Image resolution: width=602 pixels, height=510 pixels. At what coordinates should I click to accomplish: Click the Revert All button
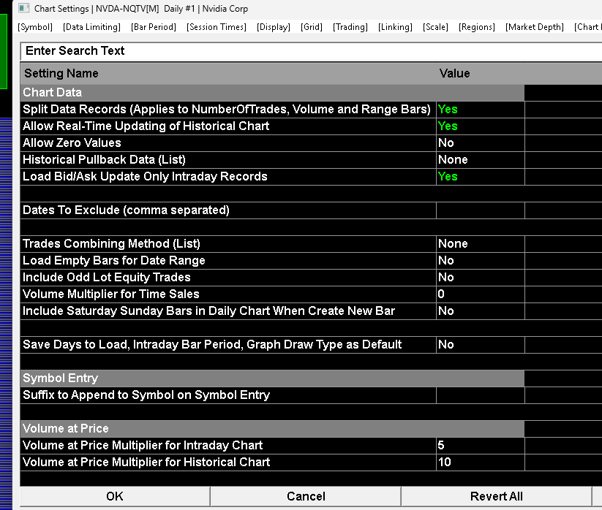497,496
